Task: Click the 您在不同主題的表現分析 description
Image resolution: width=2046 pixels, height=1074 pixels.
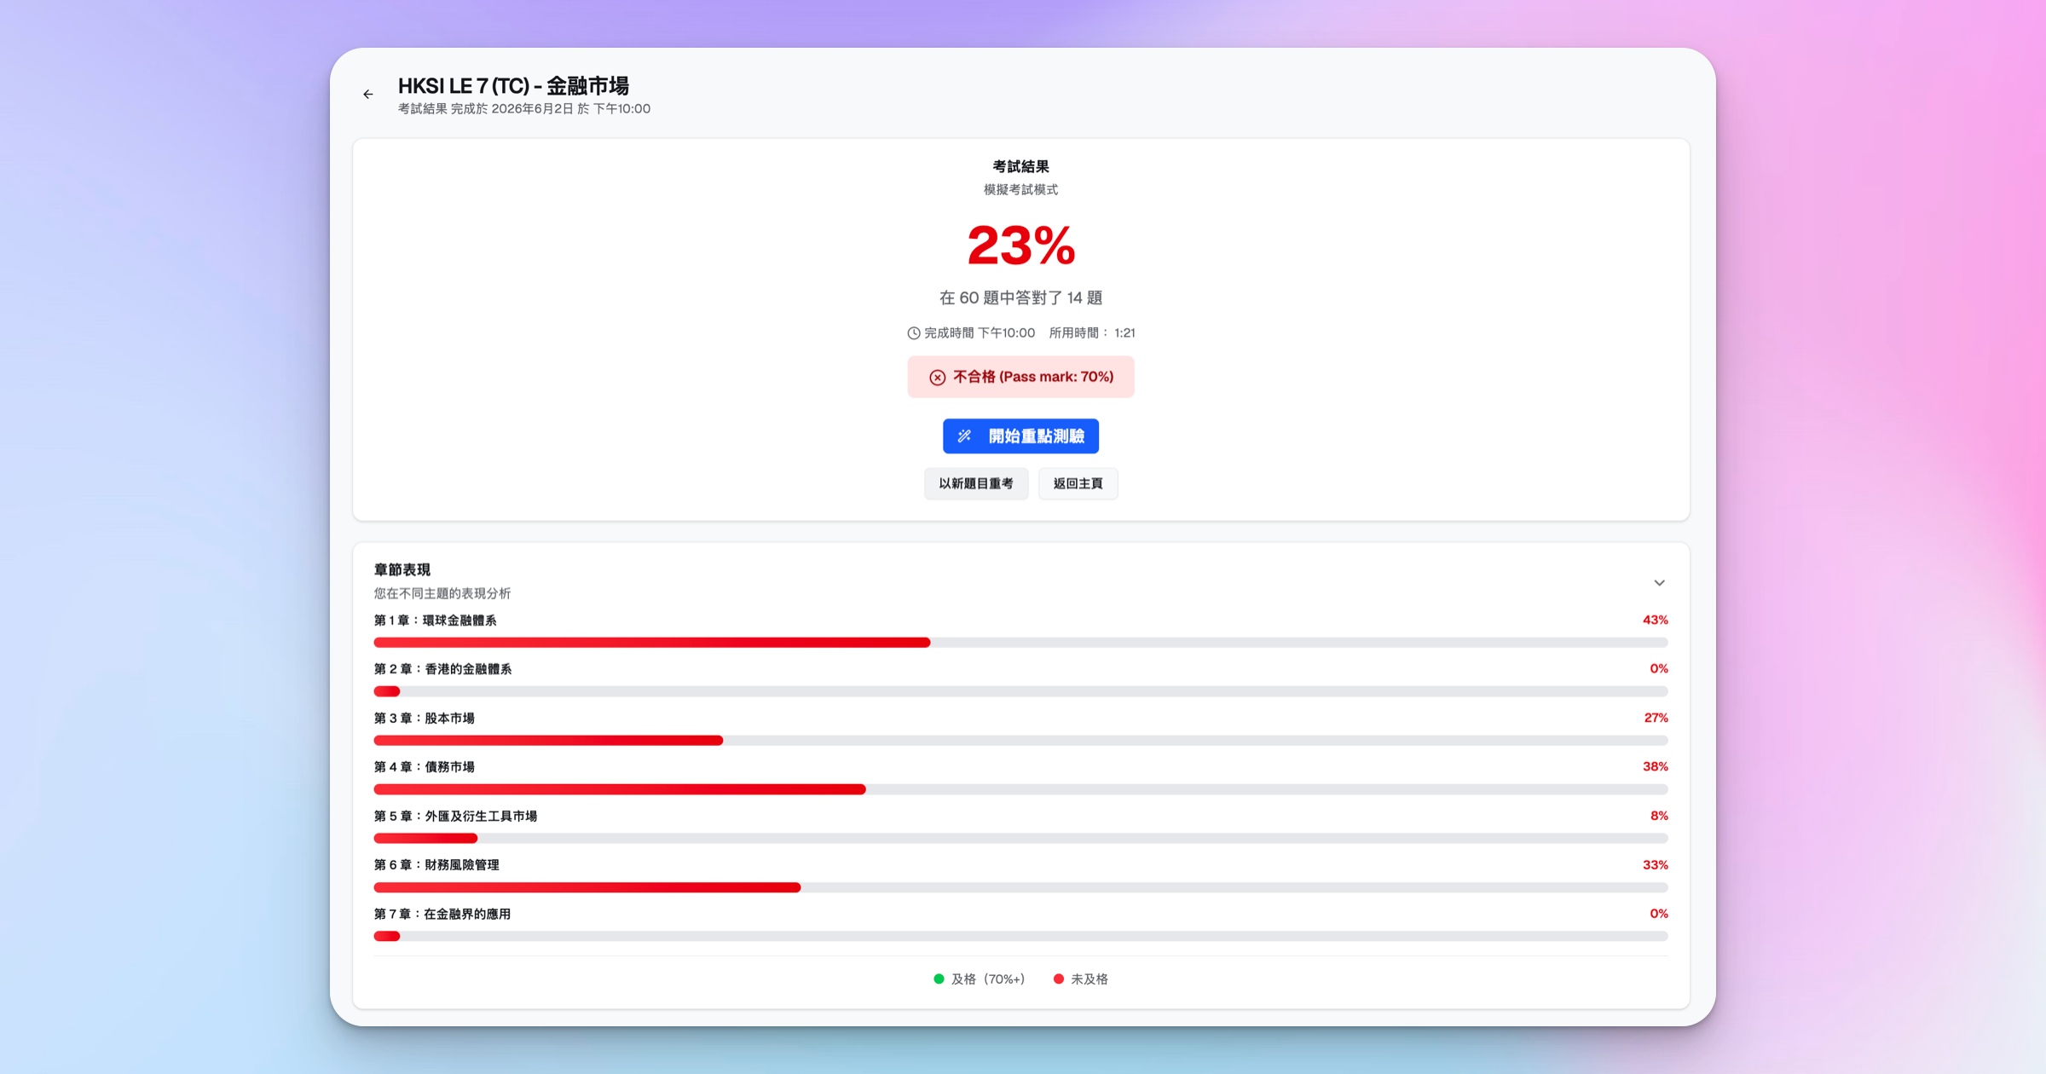Action: [442, 593]
